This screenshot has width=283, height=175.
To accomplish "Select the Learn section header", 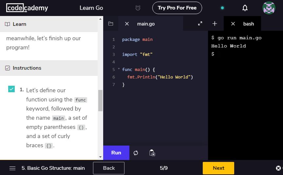I will pyautogui.click(x=49, y=24).
